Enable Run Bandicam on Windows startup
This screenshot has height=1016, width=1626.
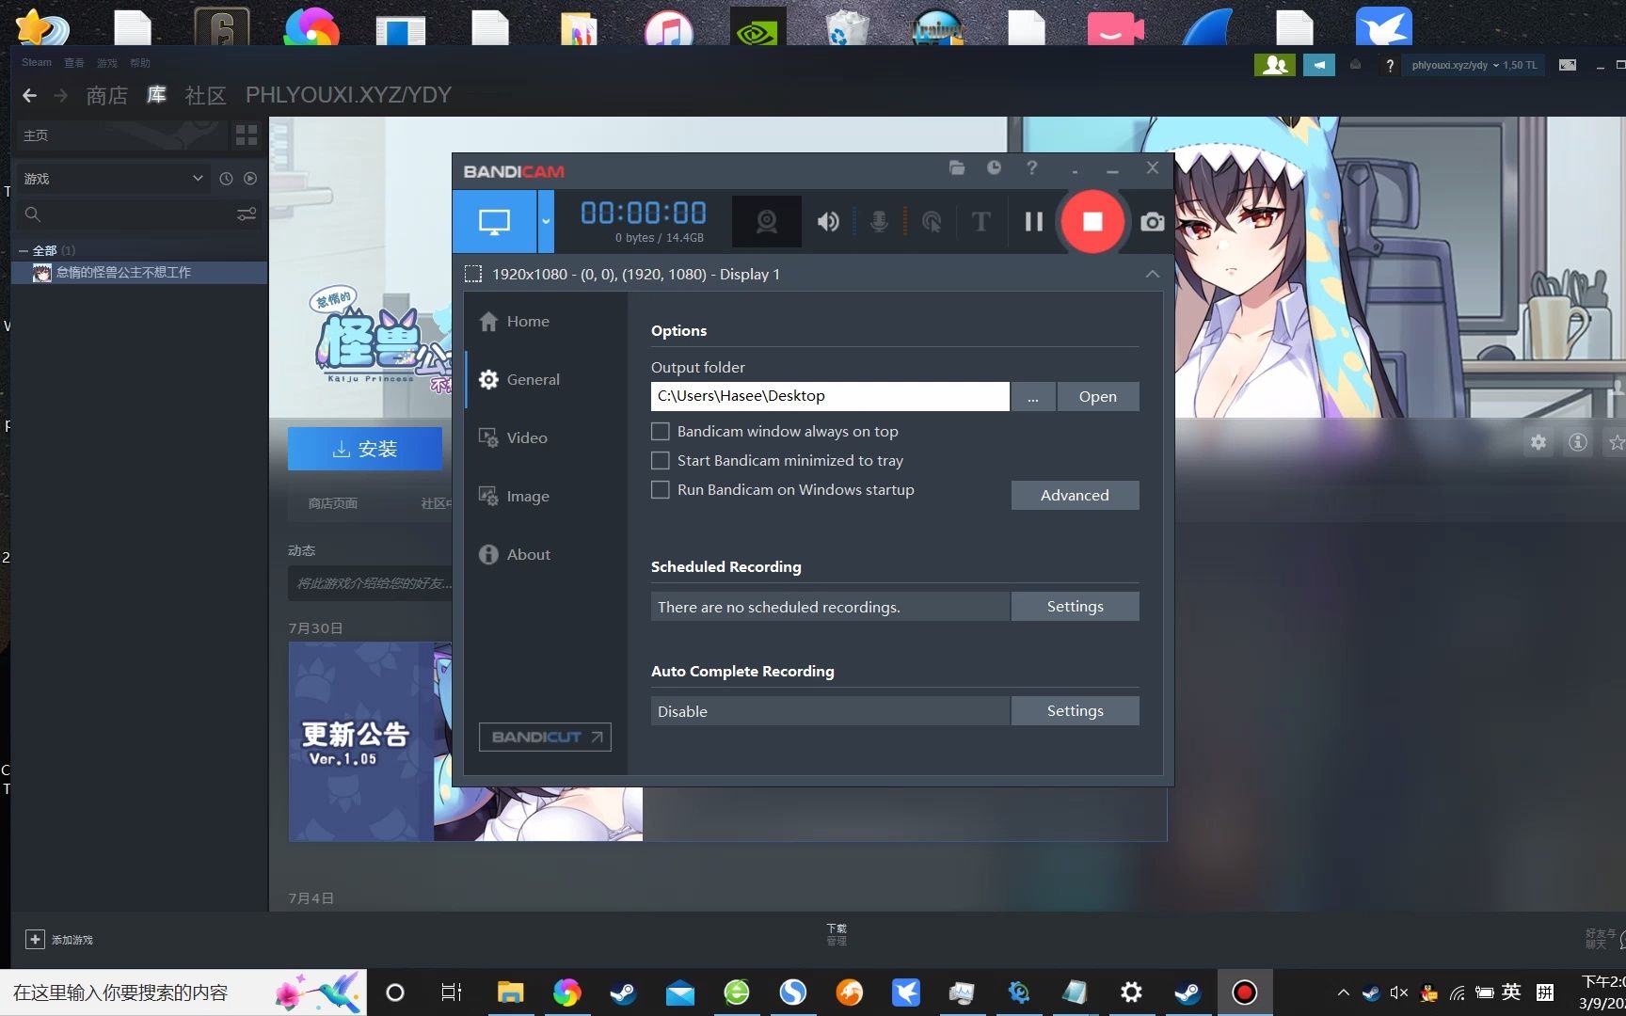point(661,490)
